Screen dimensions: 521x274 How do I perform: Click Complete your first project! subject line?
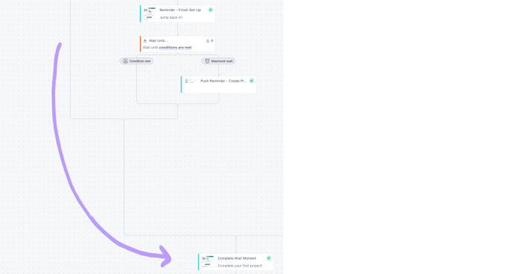(240, 266)
